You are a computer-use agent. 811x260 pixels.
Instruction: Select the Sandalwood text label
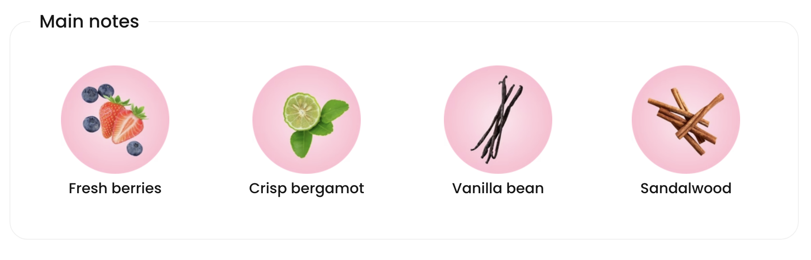686,188
